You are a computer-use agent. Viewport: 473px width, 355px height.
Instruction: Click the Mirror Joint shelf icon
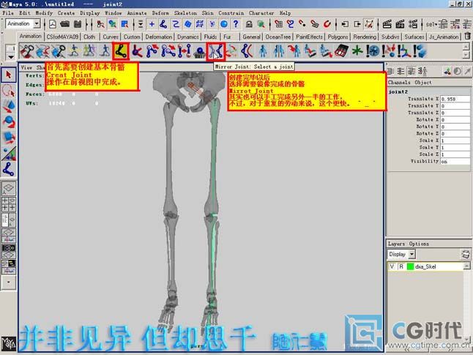click(216, 51)
